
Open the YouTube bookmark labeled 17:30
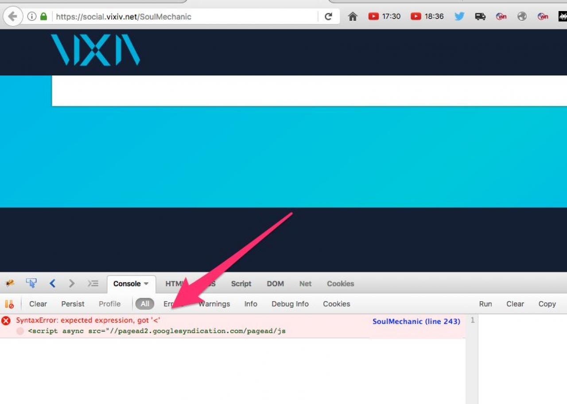(x=384, y=16)
